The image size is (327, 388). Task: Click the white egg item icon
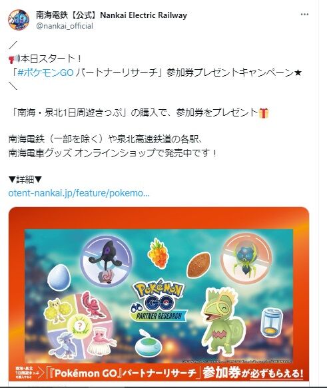[59, 278]
